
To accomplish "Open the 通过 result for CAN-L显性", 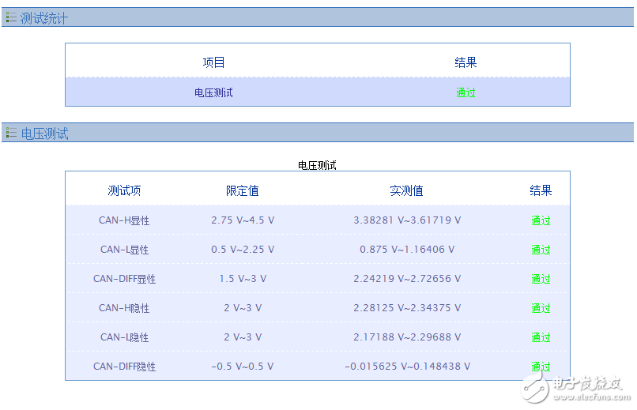I will coord(541,250).
